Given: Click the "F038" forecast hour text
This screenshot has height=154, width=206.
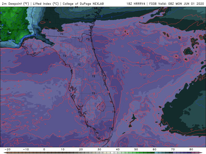Looking at the screenshot, I should [153, 4].
